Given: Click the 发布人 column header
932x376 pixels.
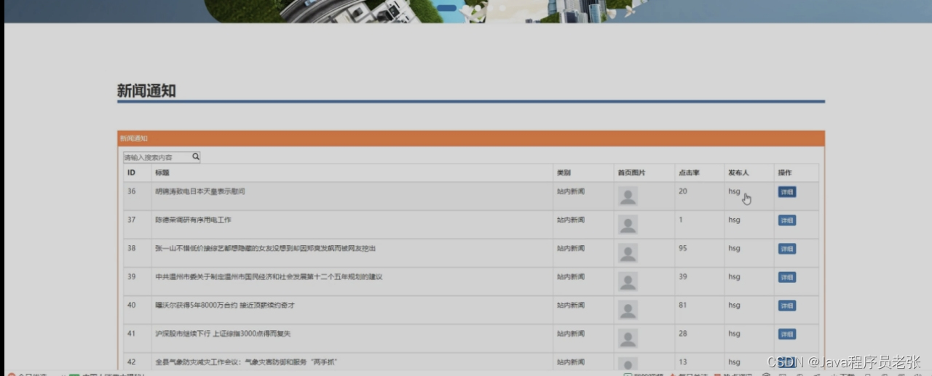Looking at the screenshot, I should [x=738, y=173].
